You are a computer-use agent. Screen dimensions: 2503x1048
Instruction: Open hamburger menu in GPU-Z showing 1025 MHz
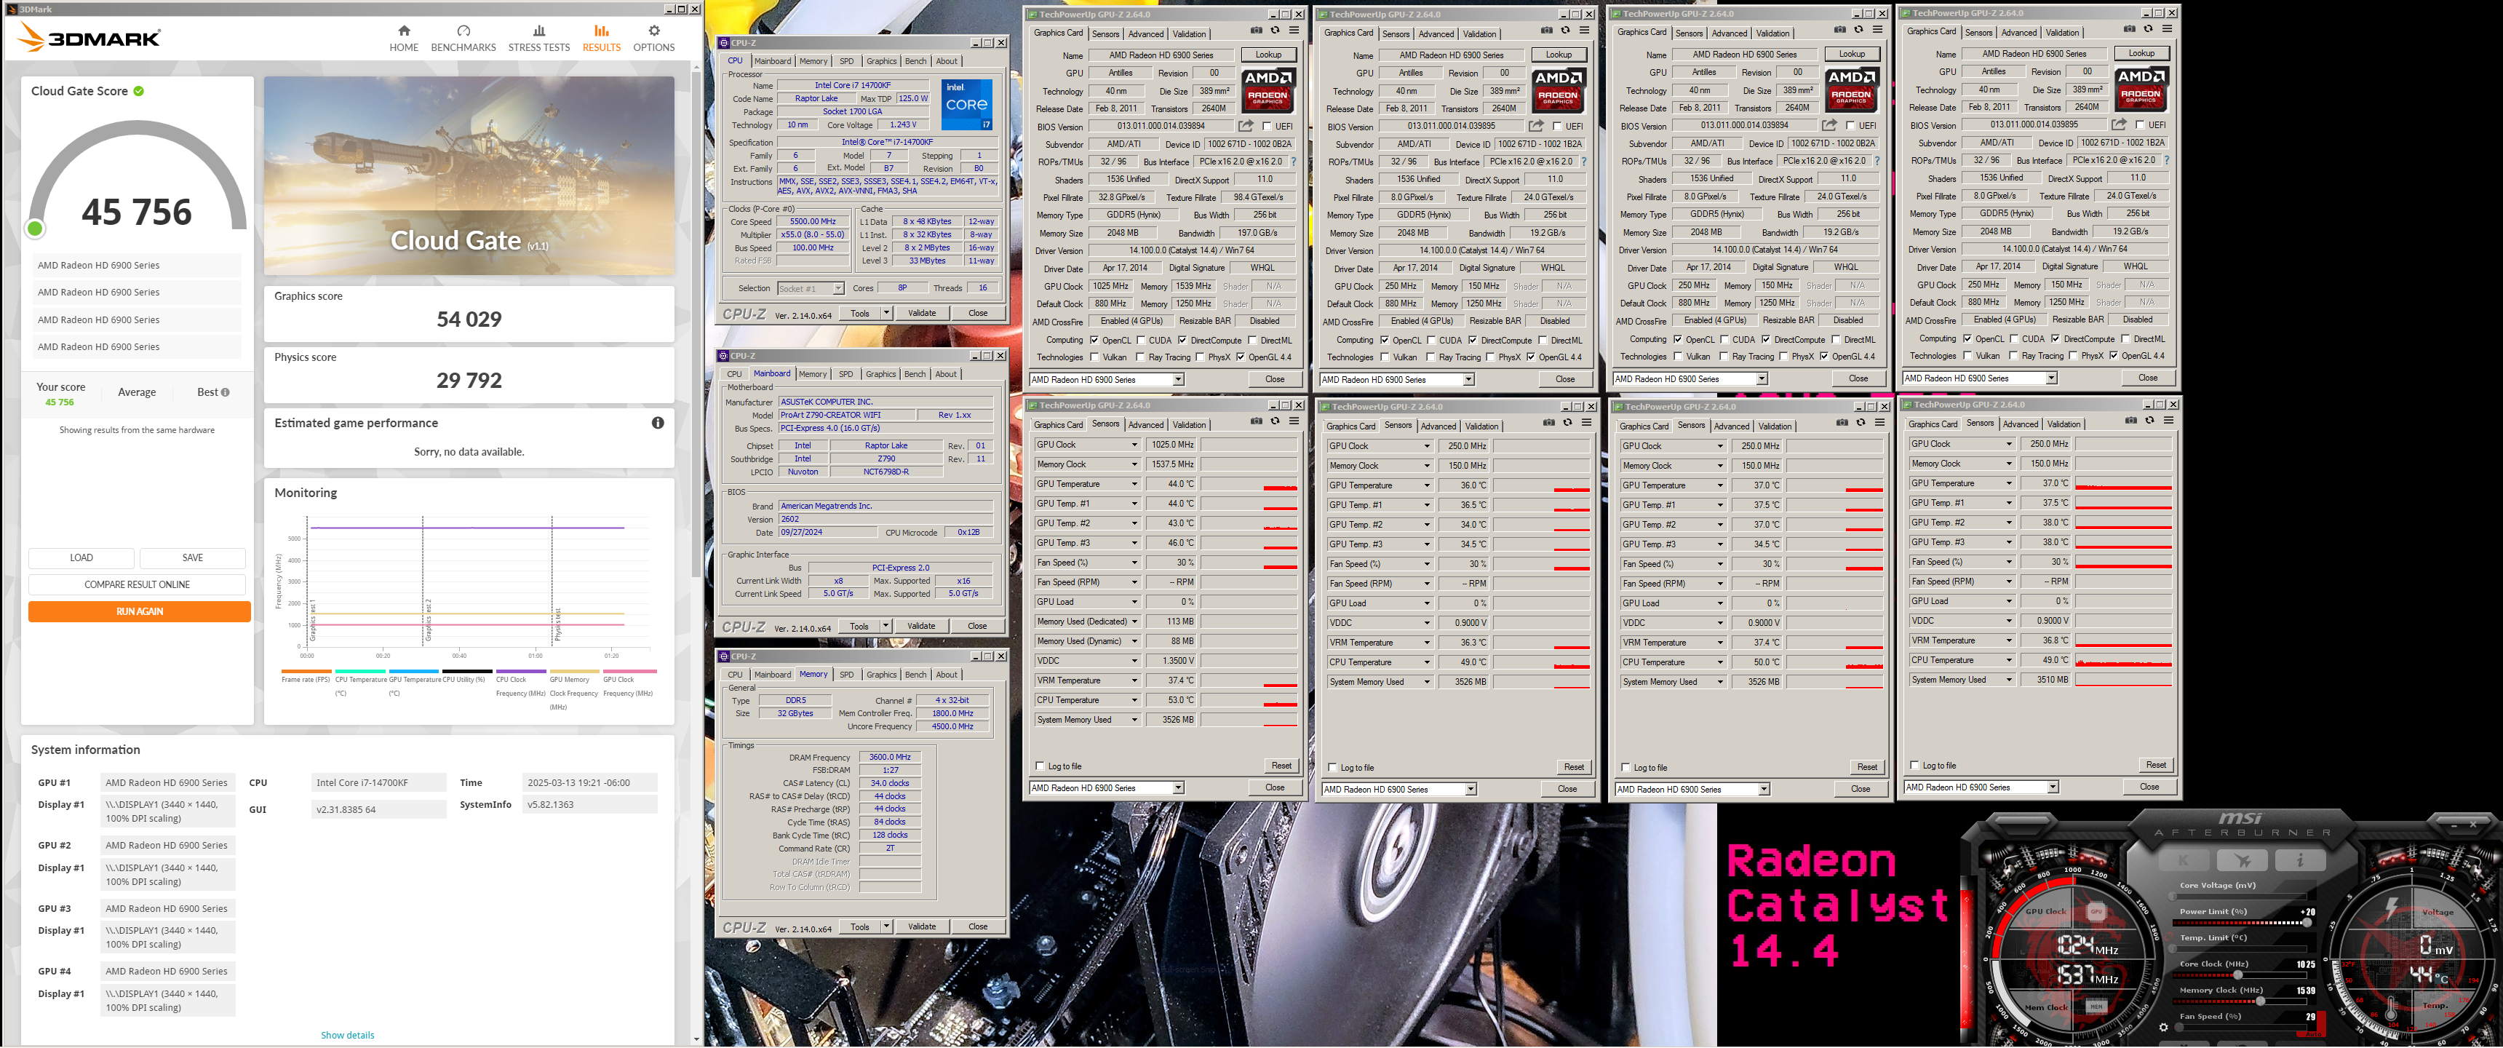tap(1293, 30)
